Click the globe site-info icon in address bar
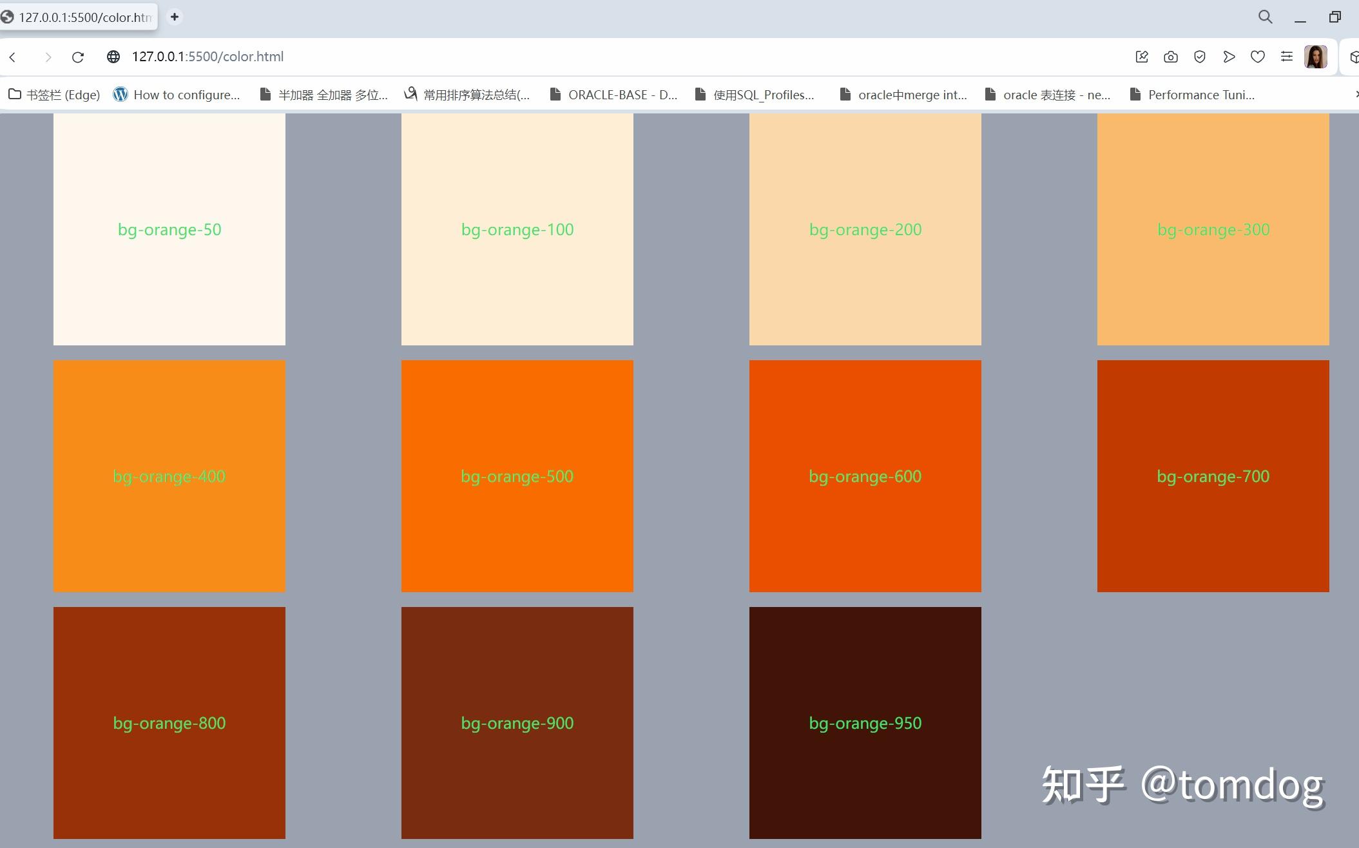 click(113, 57)
